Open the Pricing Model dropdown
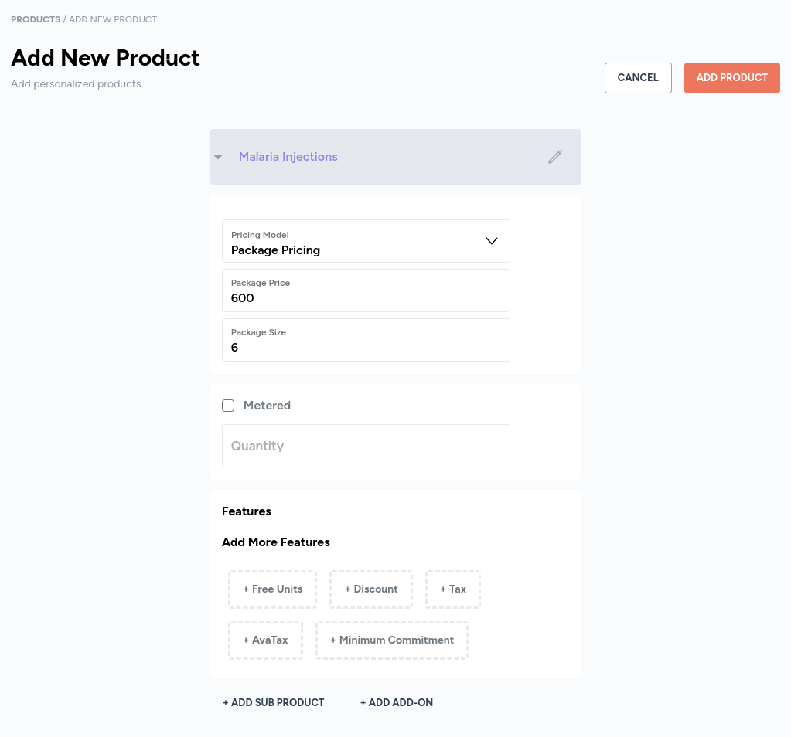This screenshot has height=737, width=791. click(366, 241)
